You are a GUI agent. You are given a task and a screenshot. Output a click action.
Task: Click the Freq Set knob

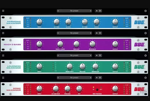click(x=76, y=44)
